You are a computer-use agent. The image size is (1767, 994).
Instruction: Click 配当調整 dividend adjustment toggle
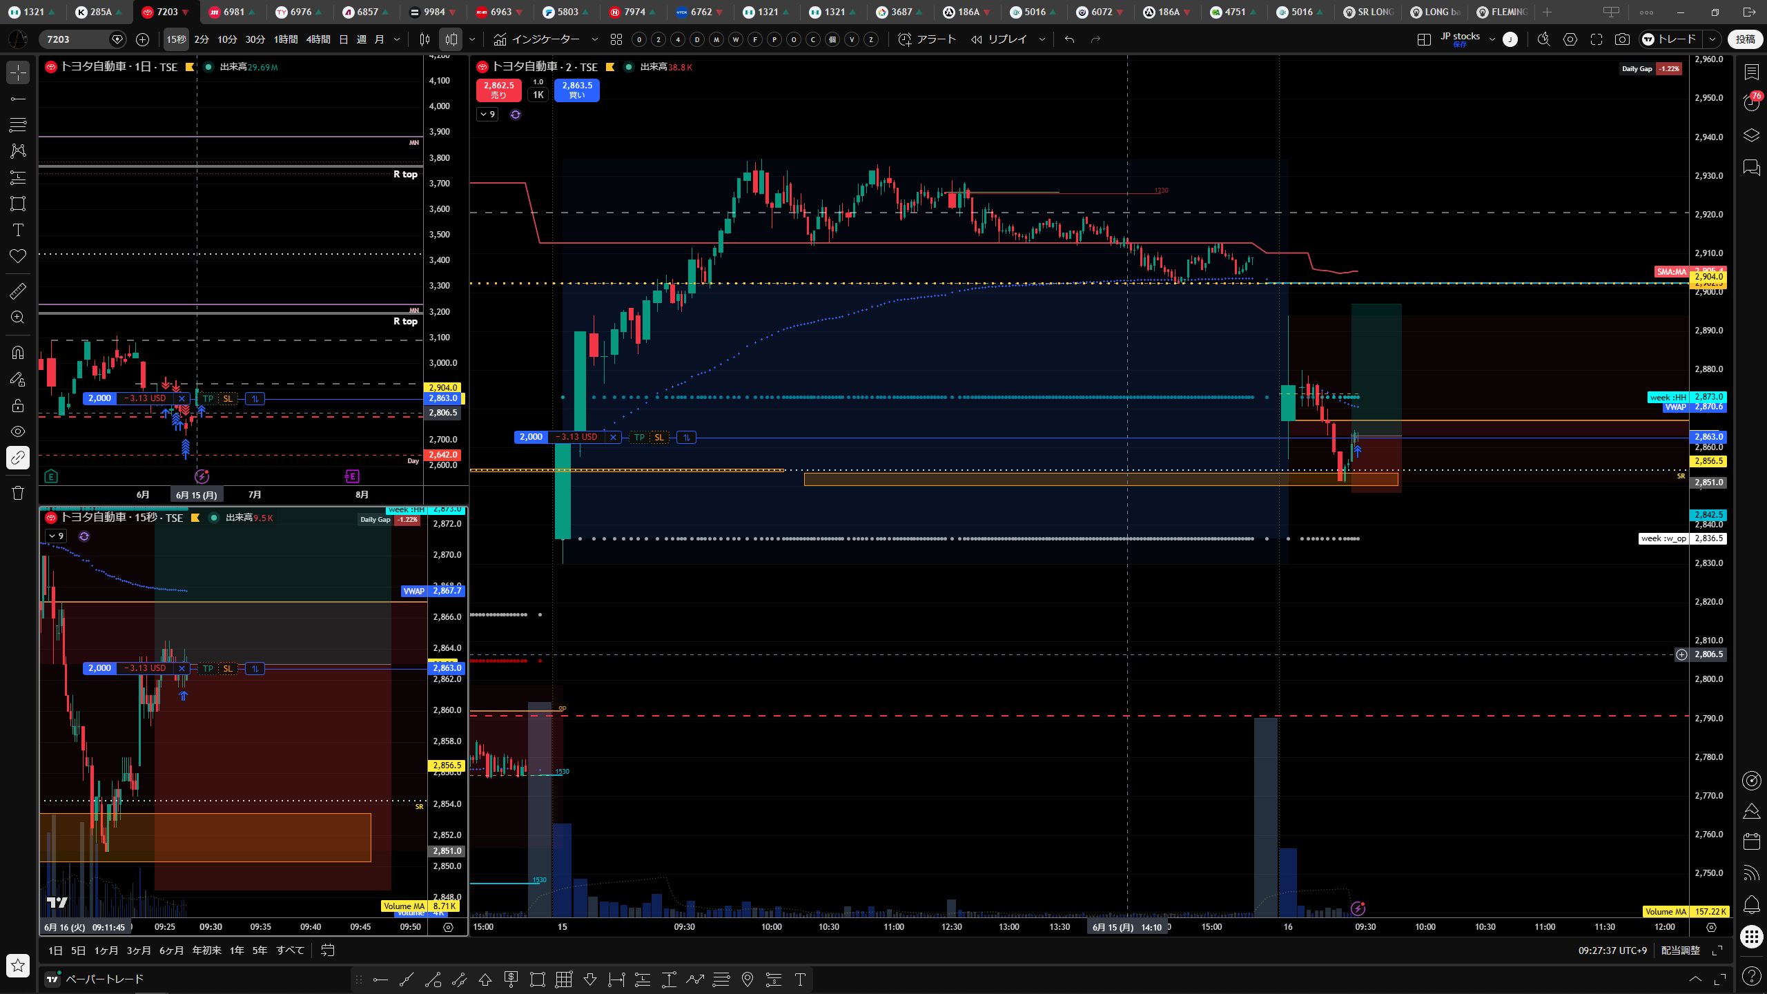pyautogui.click(x=1680, y=951)
